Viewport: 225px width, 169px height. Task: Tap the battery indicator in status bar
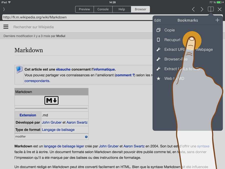(219, 2)
